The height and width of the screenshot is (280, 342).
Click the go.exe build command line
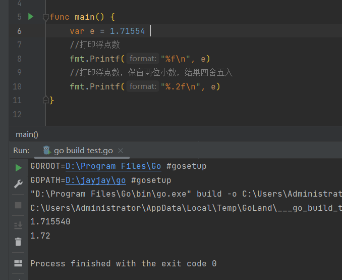tap(186, 194)
